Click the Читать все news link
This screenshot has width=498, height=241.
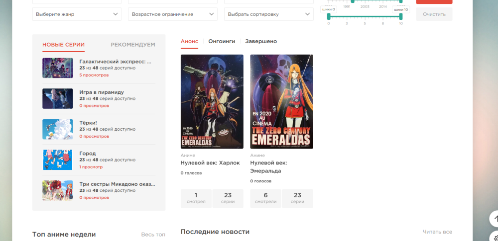(437, 232)
